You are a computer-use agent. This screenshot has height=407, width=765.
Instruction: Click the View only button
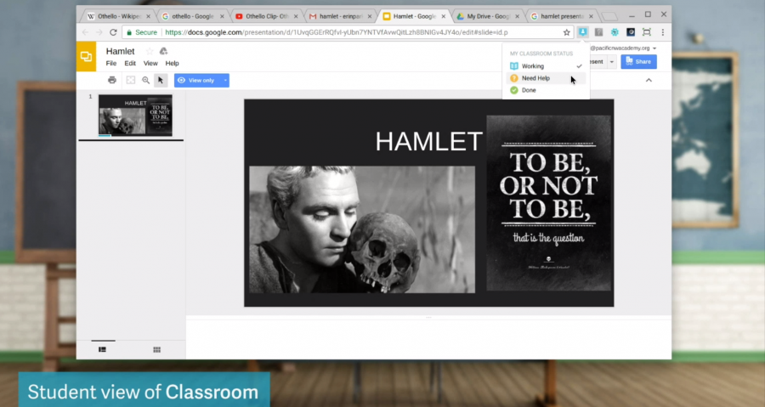tap(197, 81)
